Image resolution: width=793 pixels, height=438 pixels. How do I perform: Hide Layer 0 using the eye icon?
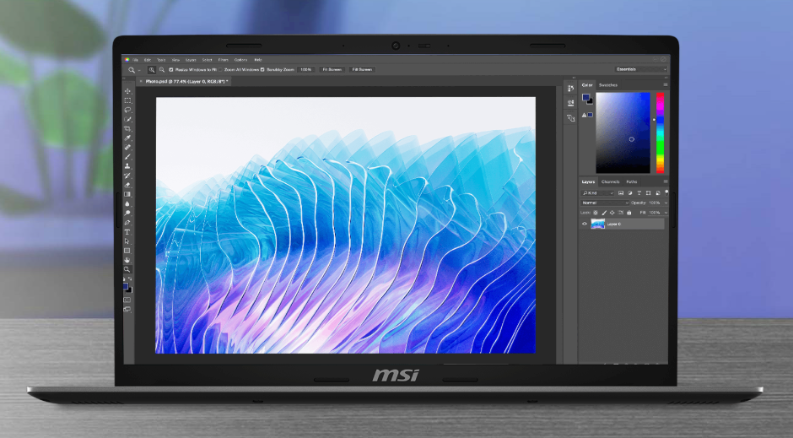pos(584,224)
